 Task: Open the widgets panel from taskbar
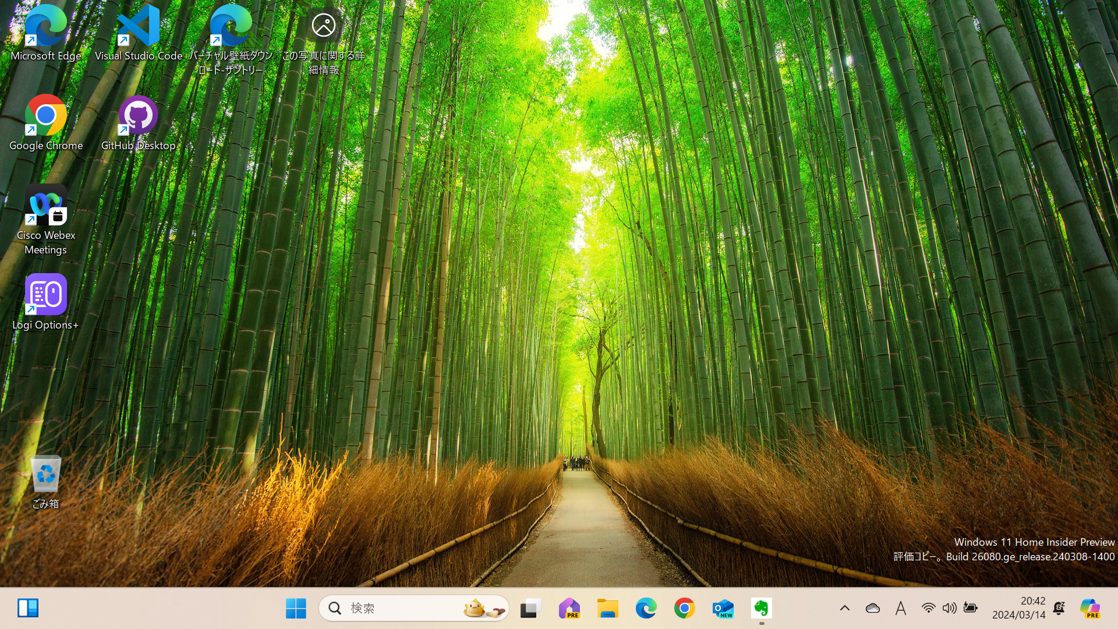pos(27,608)
